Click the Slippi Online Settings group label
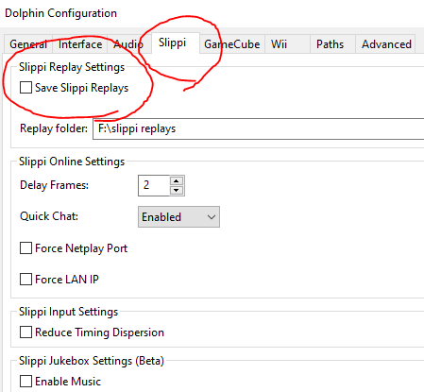The height and width of the screenshot is (392, 424). point(72,162)
